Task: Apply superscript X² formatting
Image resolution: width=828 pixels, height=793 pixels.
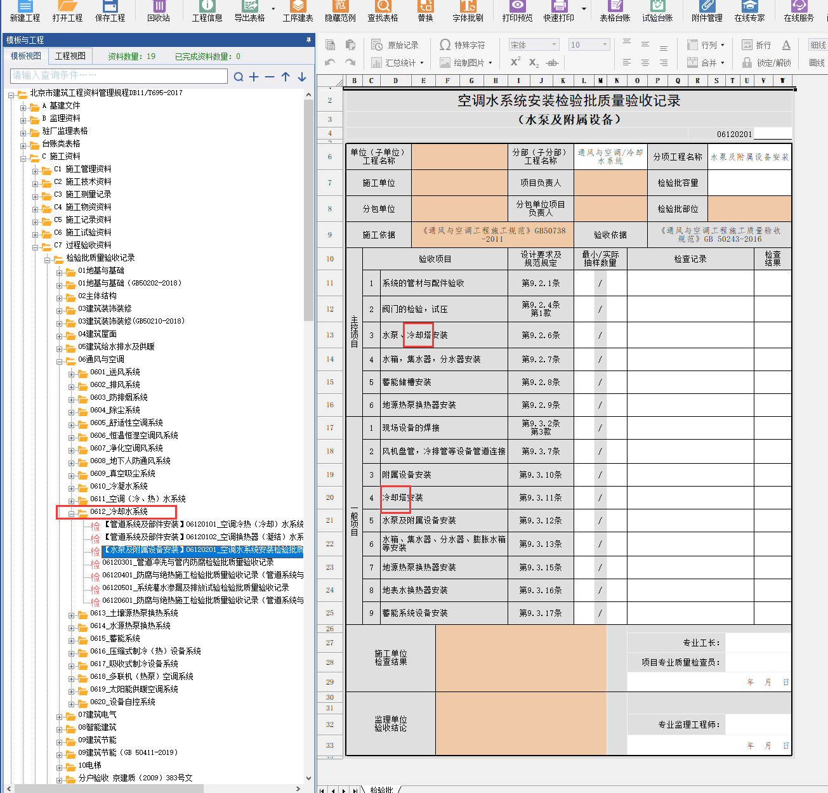Action: coord(515,62)
